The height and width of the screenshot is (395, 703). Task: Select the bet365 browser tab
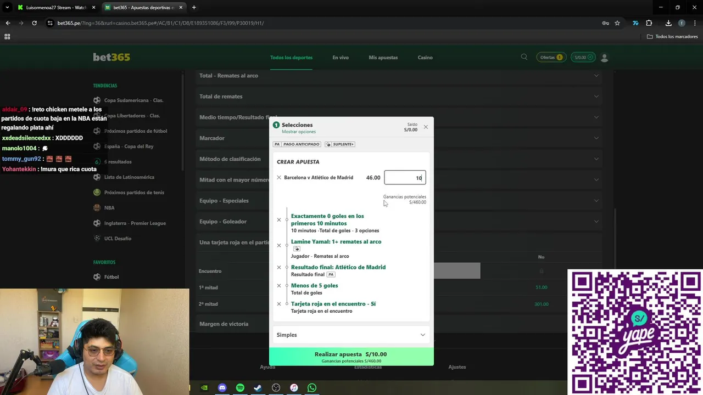click(144, 8)
